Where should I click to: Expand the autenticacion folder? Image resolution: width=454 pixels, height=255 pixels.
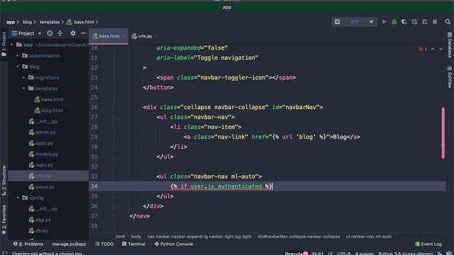pos(18,55)
